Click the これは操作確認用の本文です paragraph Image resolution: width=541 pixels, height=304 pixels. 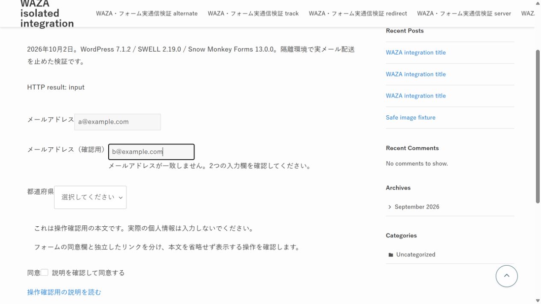coord(144,228)
